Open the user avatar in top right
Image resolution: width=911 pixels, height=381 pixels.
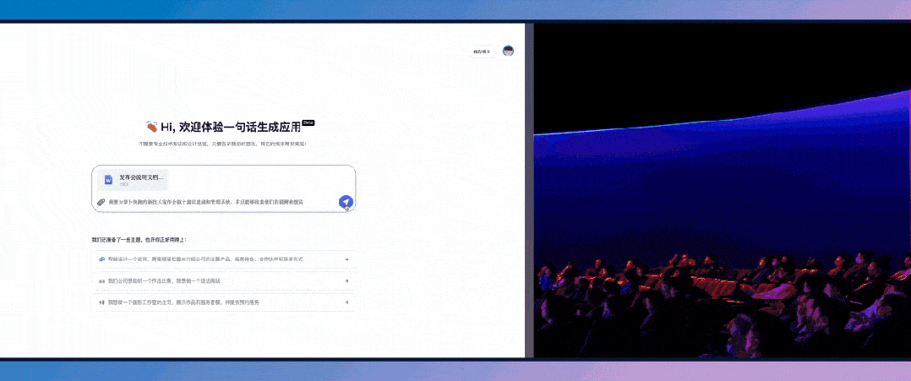(x=508, y=51)
